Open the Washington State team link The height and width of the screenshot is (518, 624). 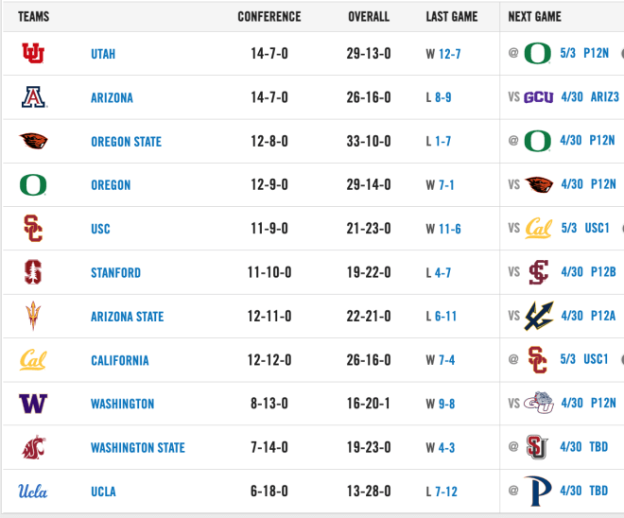click(x=138, y=448)
